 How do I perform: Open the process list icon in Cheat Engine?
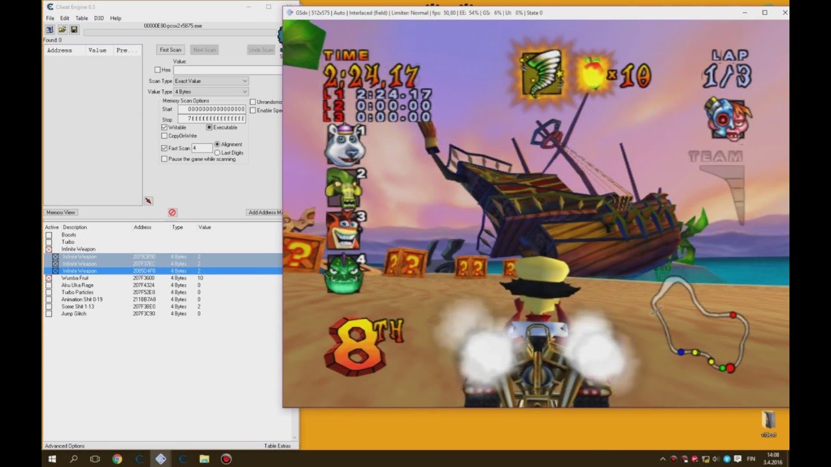pyautogui.click(x=50, y=30)
